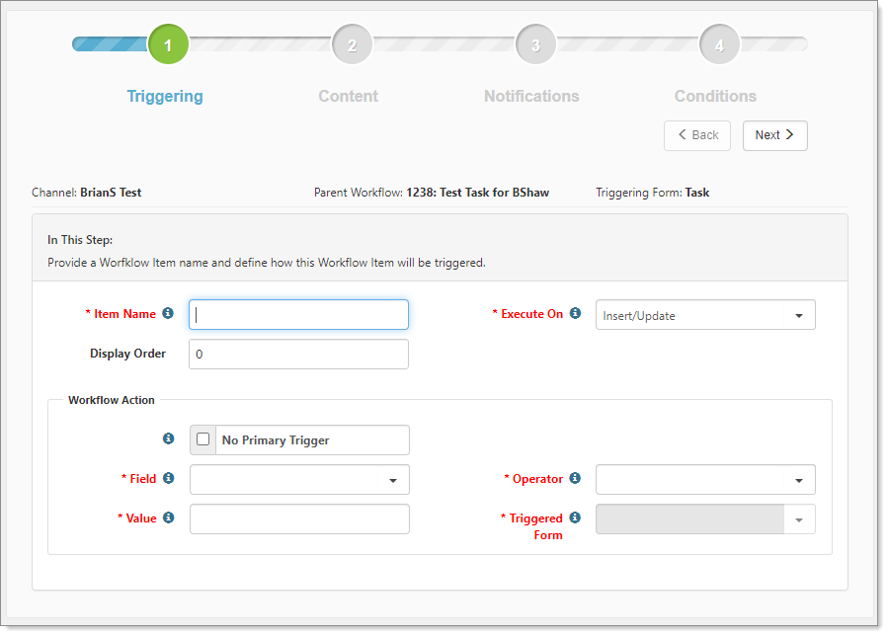This screenshot has height=636, width=888.
Task: Open the Triggered Form dropdown arrow
Action: point(799,519)
